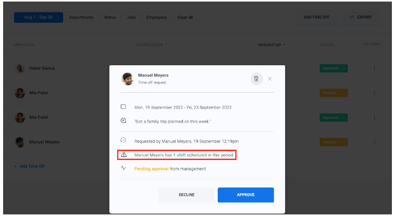Viewport: 395px width, 217px height.
Task: Decline the time off request
Action: click(x=187, y=195)
